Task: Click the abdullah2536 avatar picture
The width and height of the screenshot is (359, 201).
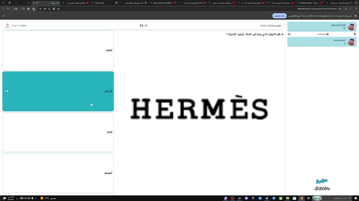Action: pos(351,27)
